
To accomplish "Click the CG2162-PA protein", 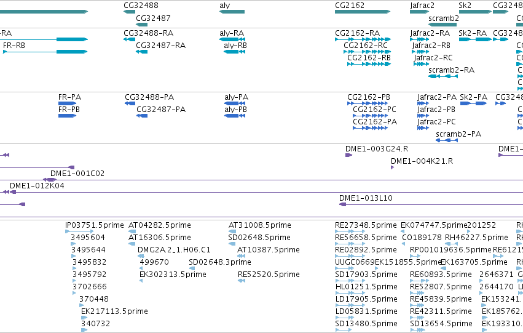I will 370,128.
